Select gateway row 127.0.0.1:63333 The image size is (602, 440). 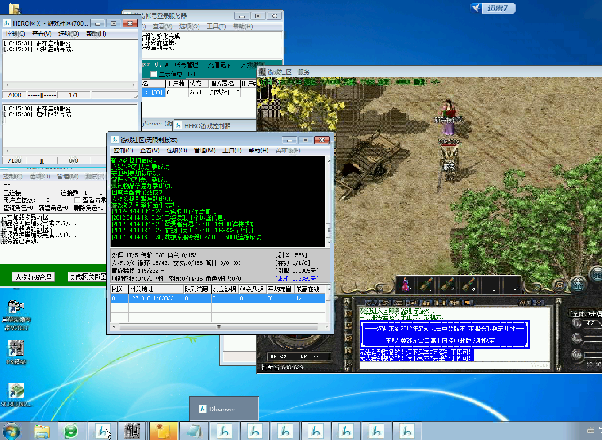218,298
